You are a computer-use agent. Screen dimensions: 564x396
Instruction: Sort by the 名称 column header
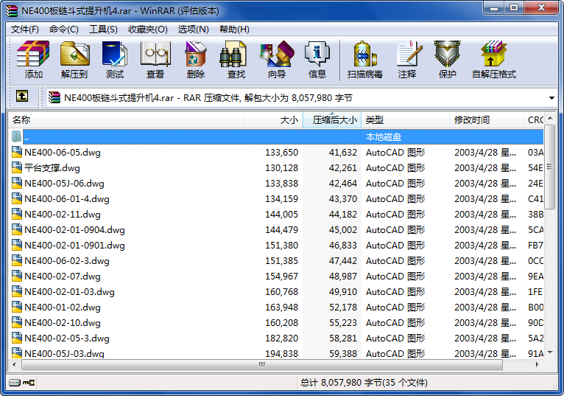pyautogui.click(x=125, y=120)
